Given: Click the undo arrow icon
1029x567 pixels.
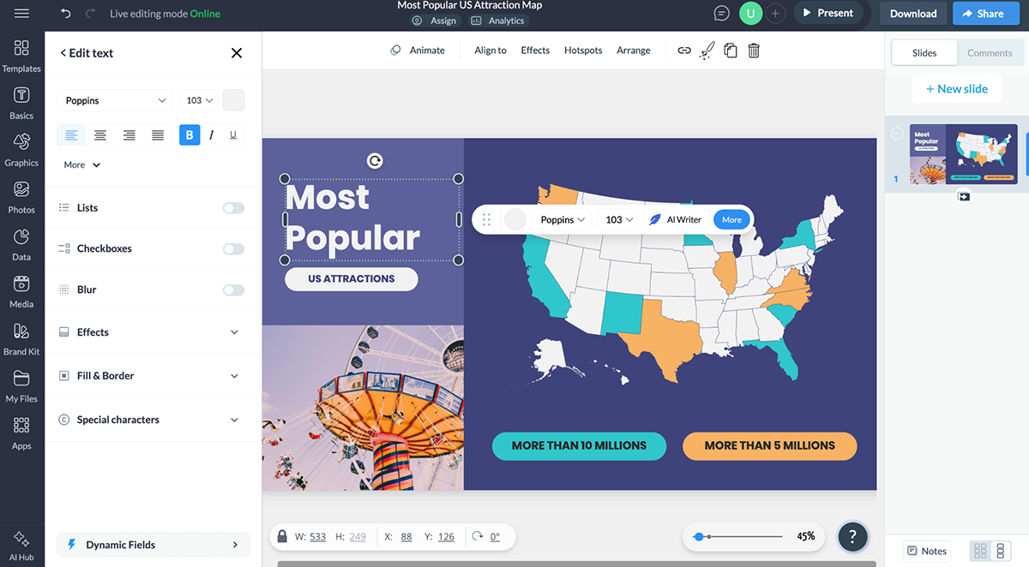Looking at the screenshot, I should (x=66, y=14).
